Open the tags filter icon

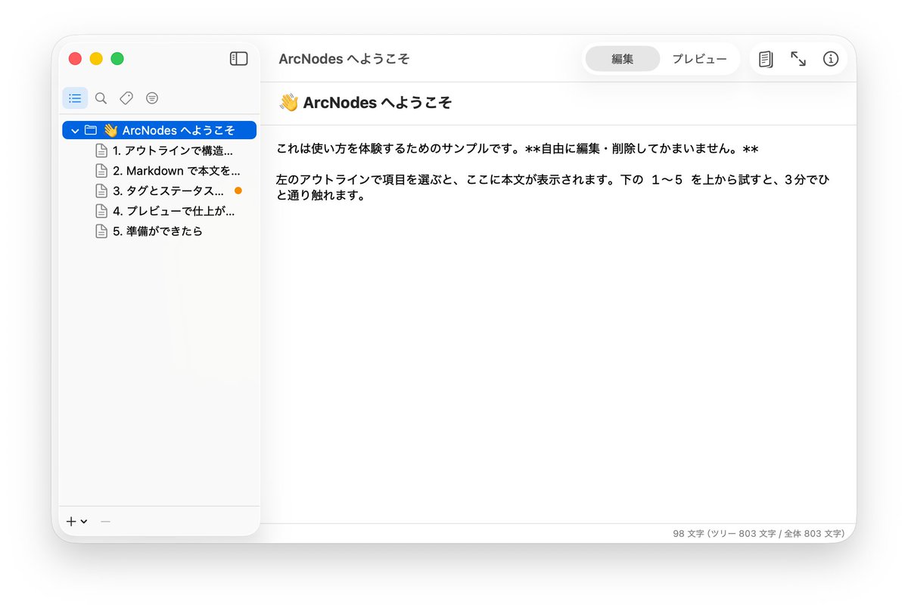pyautogui.click(x=126, y=98)
